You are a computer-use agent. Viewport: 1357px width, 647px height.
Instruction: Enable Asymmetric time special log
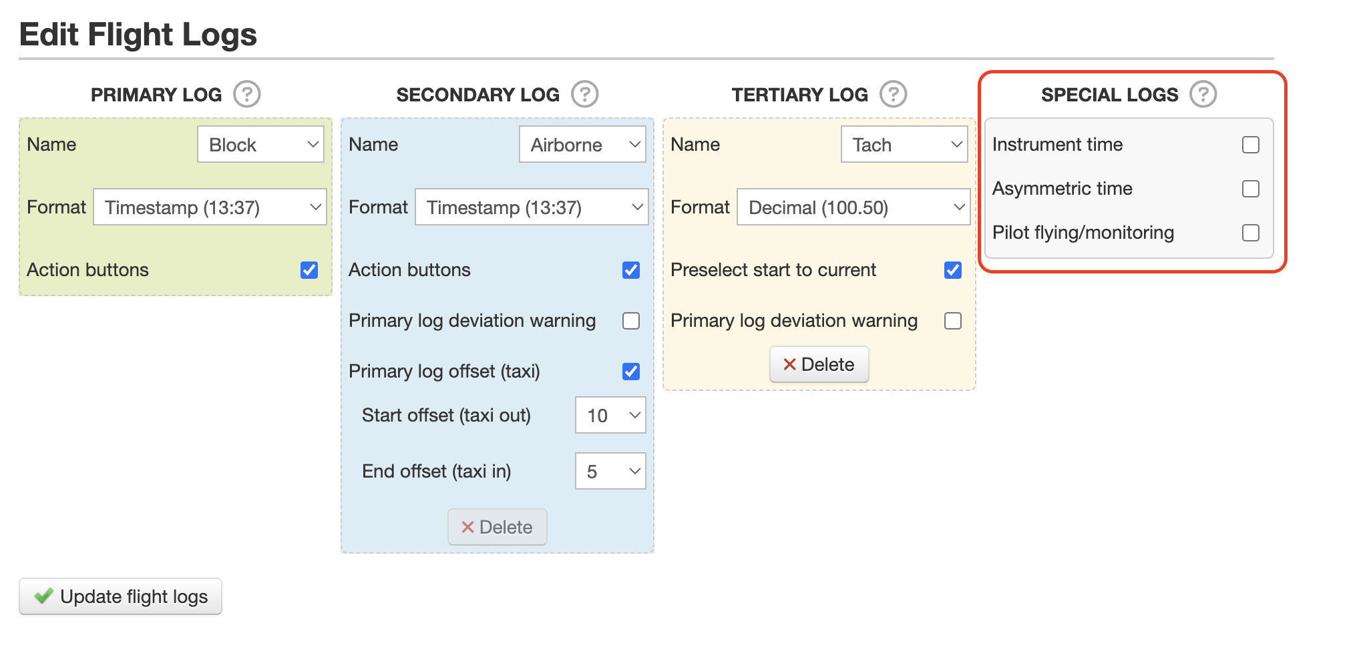(1251, 189)
